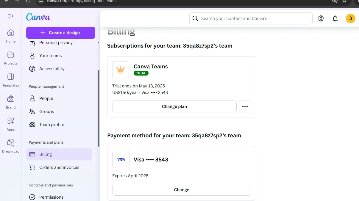The width and height of the screenshot is (359, 201).
Task: Click the browser address bar URL
Action: (82, 1)
